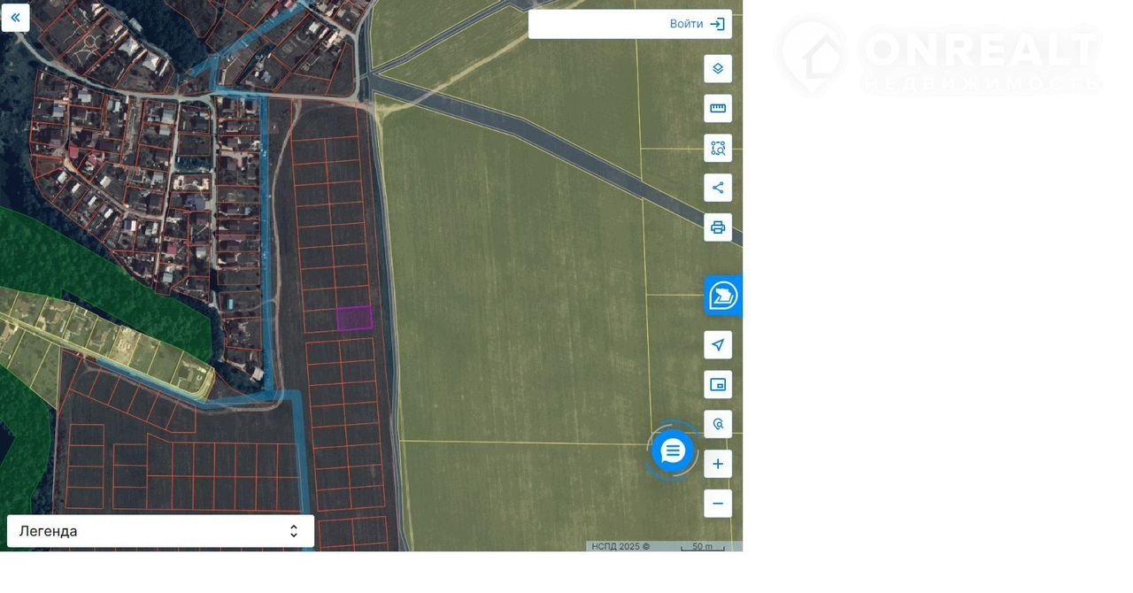Viewport: 1133px width, 593px height.
Task: Click the Легенда chevron arrows
Action: coord(294,531)
